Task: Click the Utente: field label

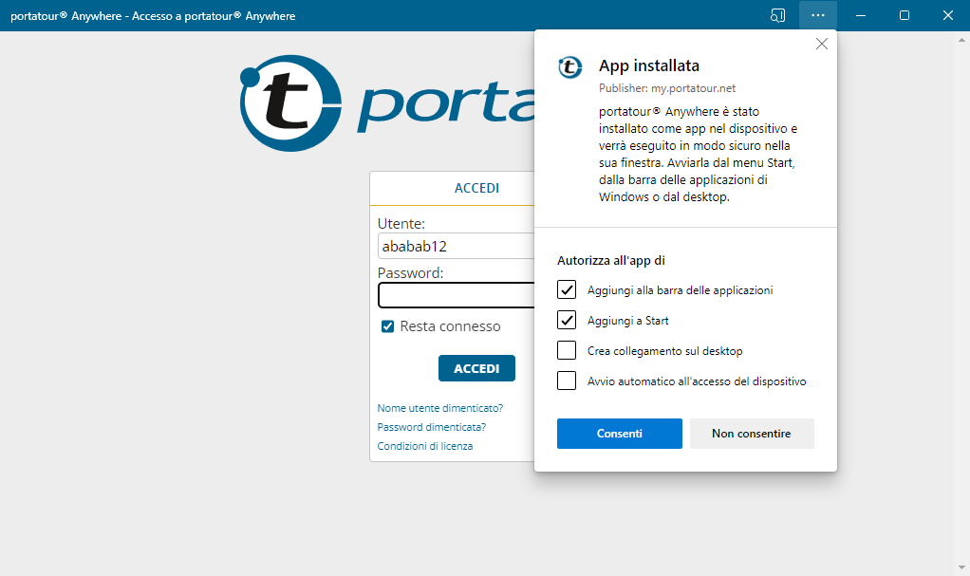Action: [401, 223]
